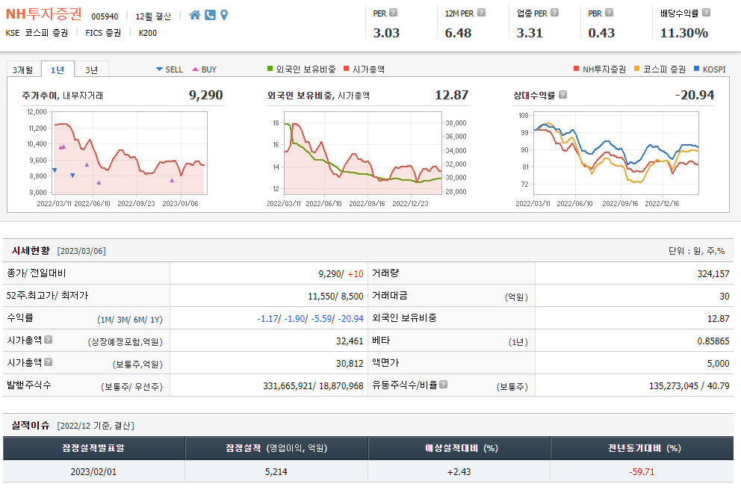Click the 잠정실적발표일 column header
Screen dimensions: 741x490
coord(93,448)
